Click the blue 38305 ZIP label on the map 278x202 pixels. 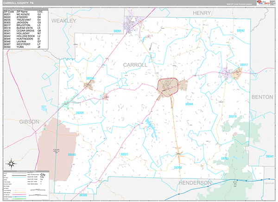(x=83, y=195)
